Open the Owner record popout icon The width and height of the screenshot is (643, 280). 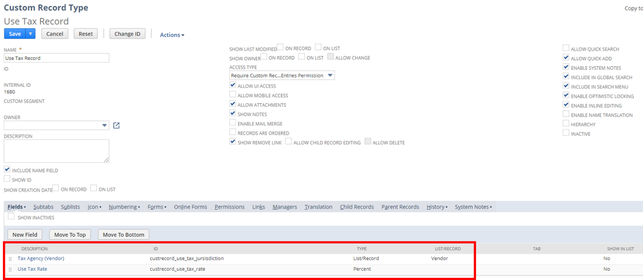(116, 125)
